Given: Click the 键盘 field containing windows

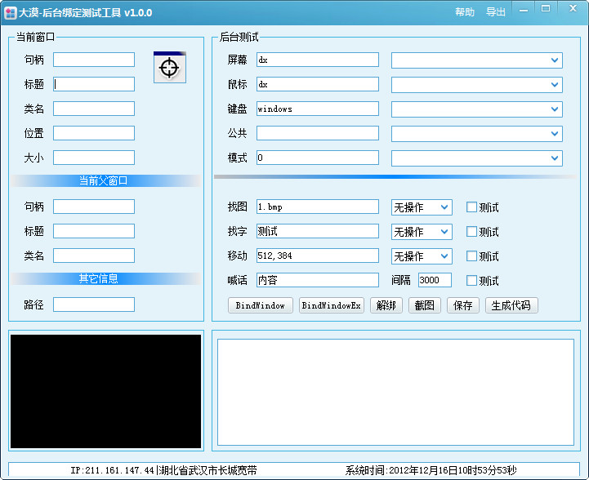Looking at the screenshot, I should click(x=318, y=109).
